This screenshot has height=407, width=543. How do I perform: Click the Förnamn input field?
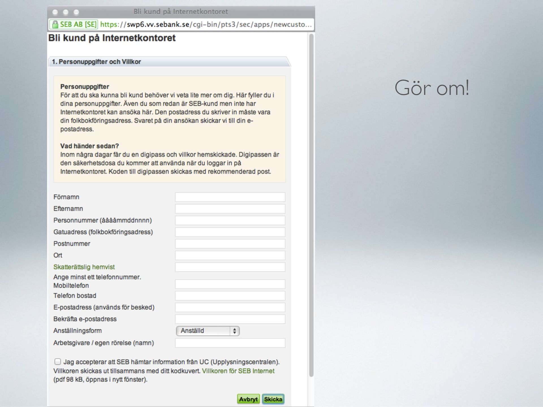230,197
